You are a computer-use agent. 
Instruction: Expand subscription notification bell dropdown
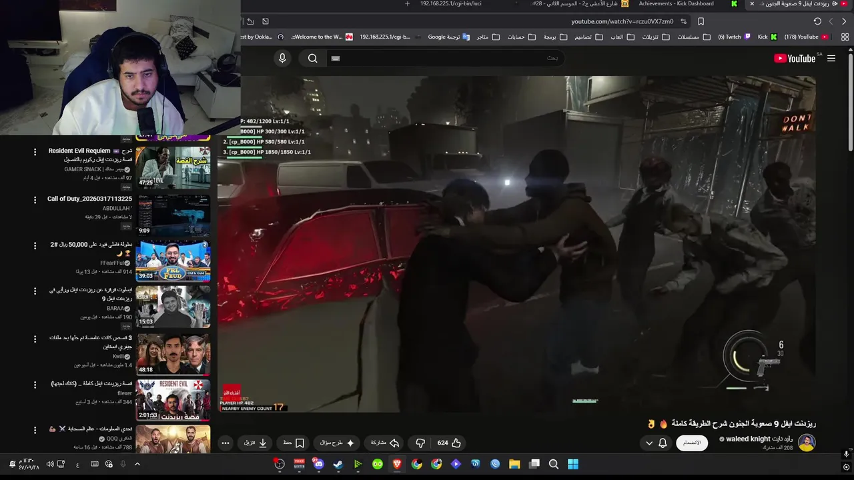(x=656, y=443)
